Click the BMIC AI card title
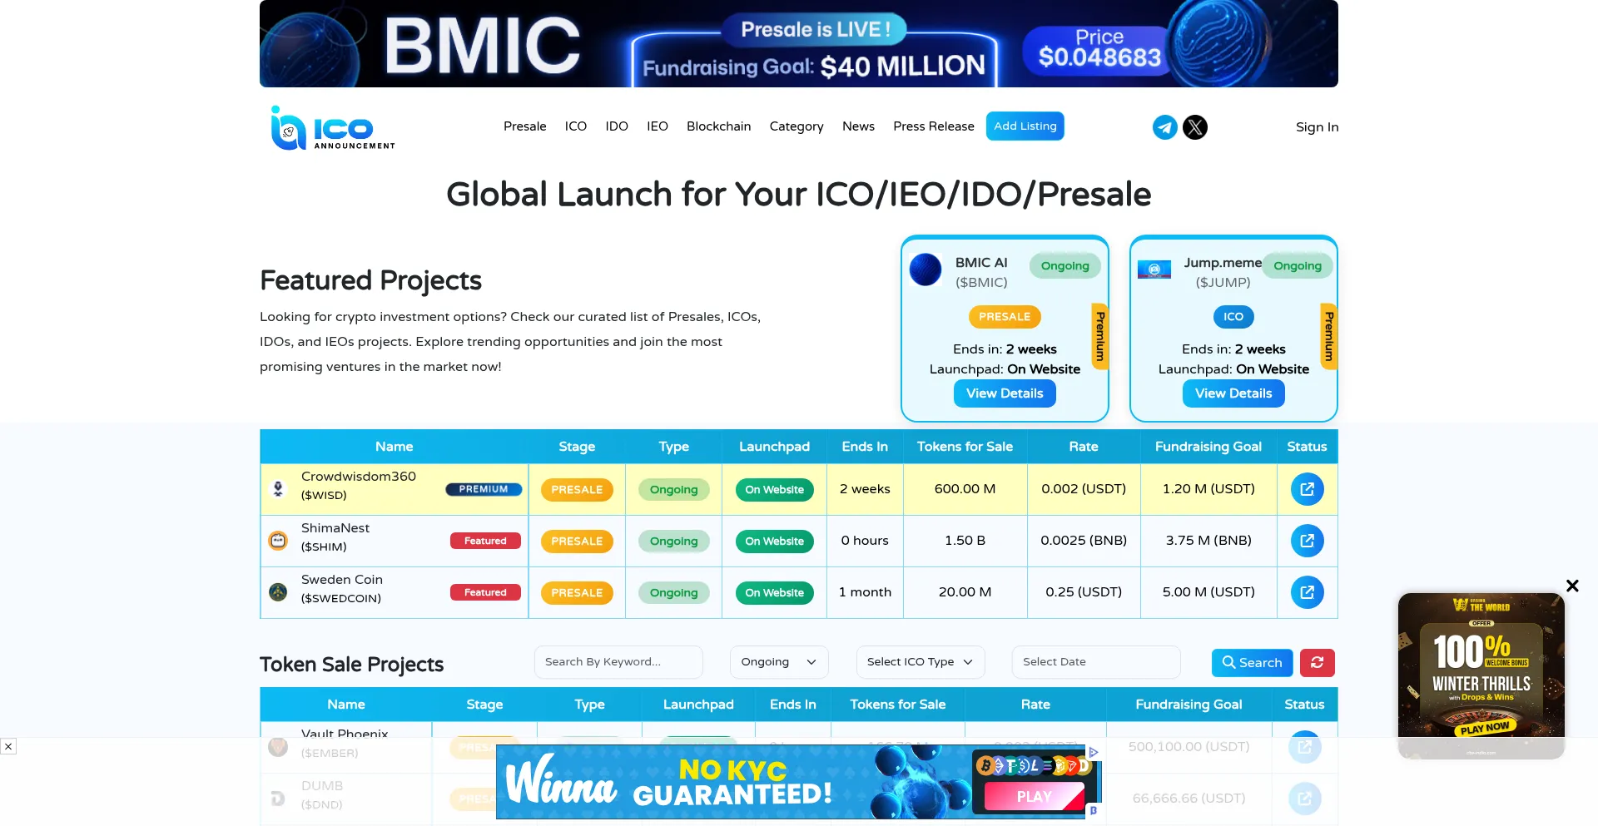The image size is (1598, 826). point(981,263)
